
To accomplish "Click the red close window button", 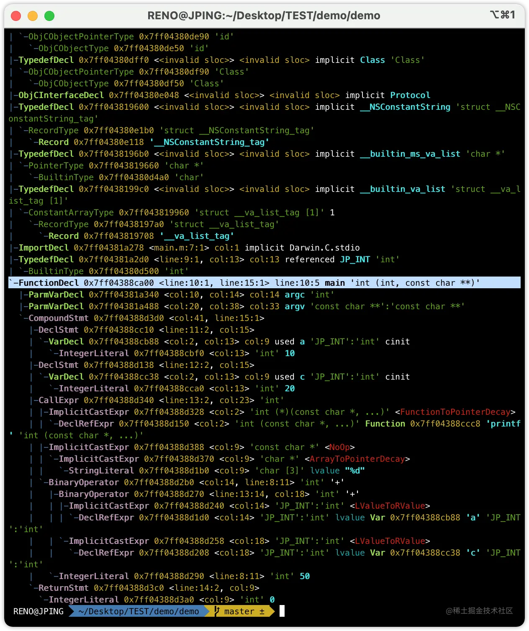I will [x=16, y=16].
